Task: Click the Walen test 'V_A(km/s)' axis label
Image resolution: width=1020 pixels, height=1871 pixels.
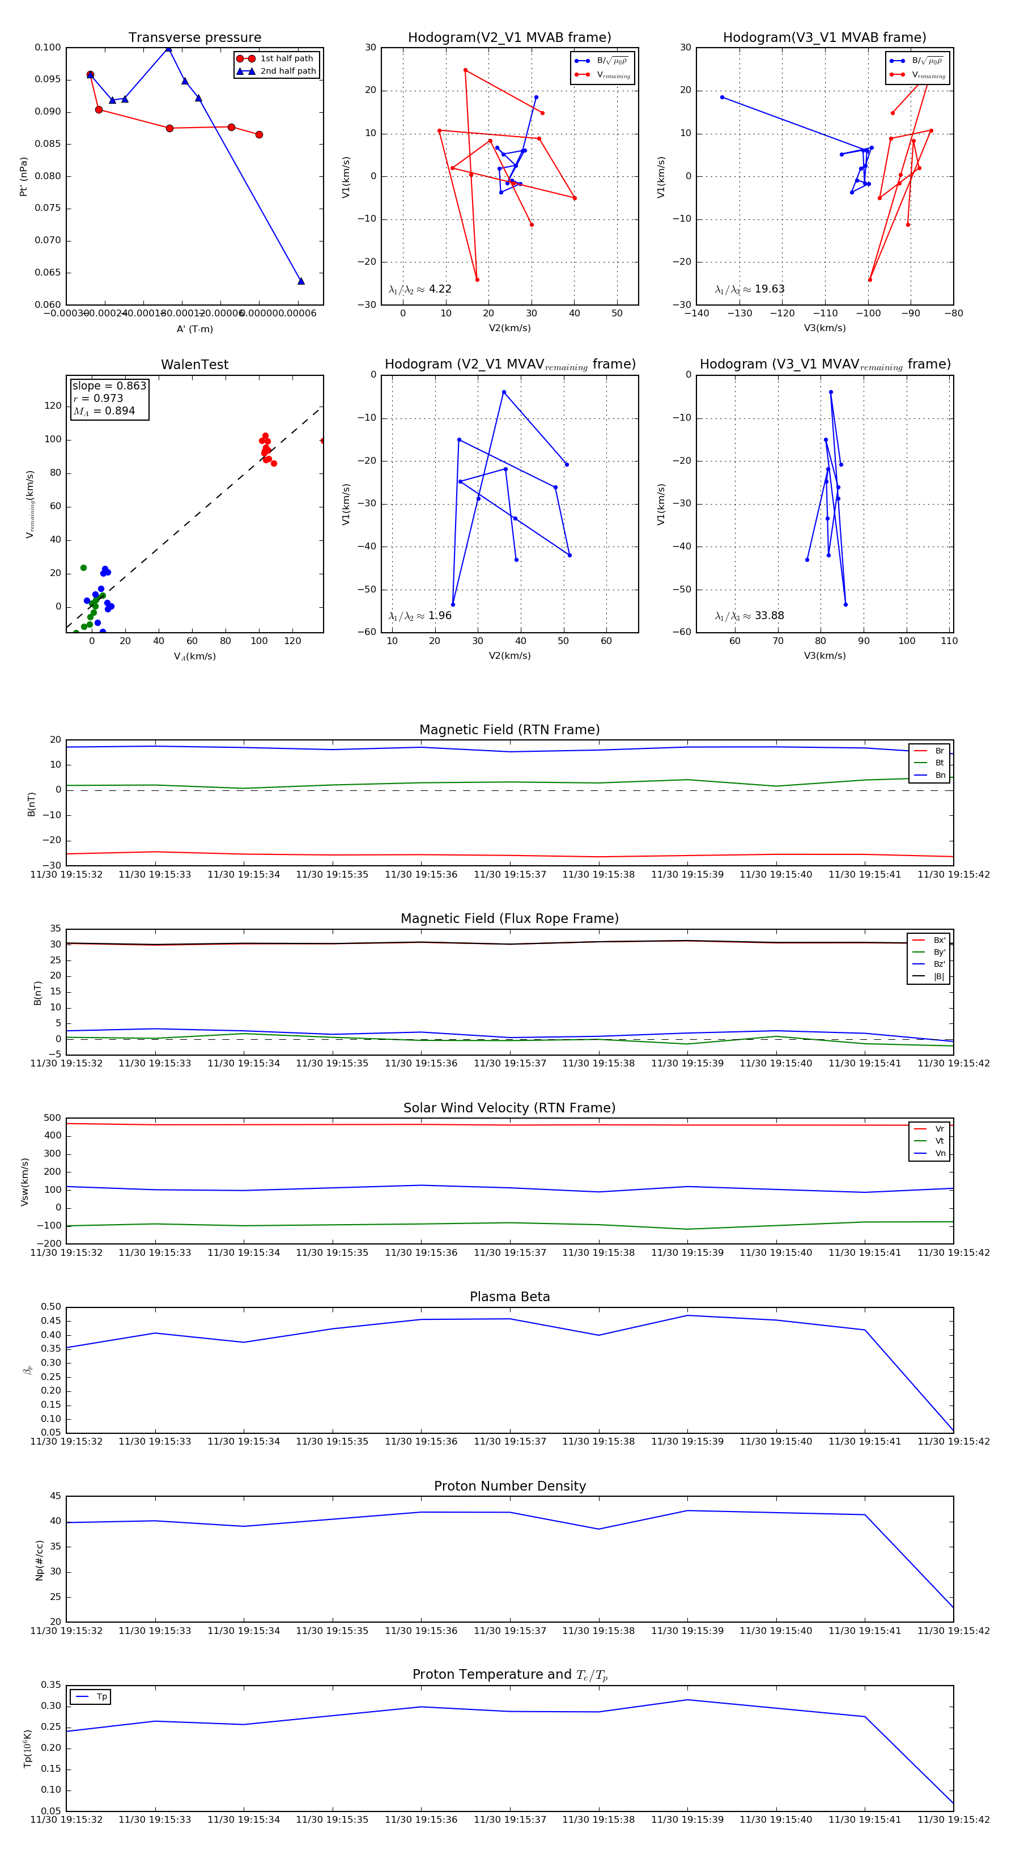Action: 194,657
